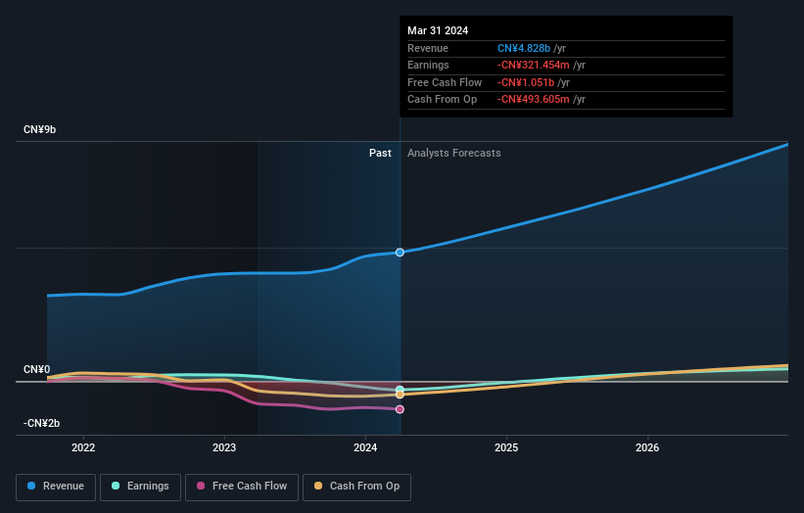
Task: Click the -CN¥1.051b free cash flow value
Action: pos(526,82)
